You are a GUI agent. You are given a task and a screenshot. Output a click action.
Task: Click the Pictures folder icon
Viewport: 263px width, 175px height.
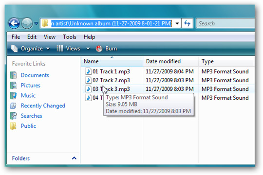14,86
